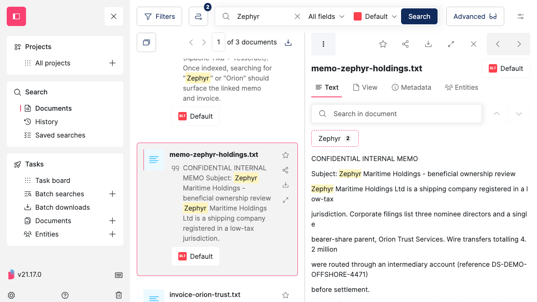Go to next page of results
537x302 pixels.
pyautogui.click(x=204, y=42)
